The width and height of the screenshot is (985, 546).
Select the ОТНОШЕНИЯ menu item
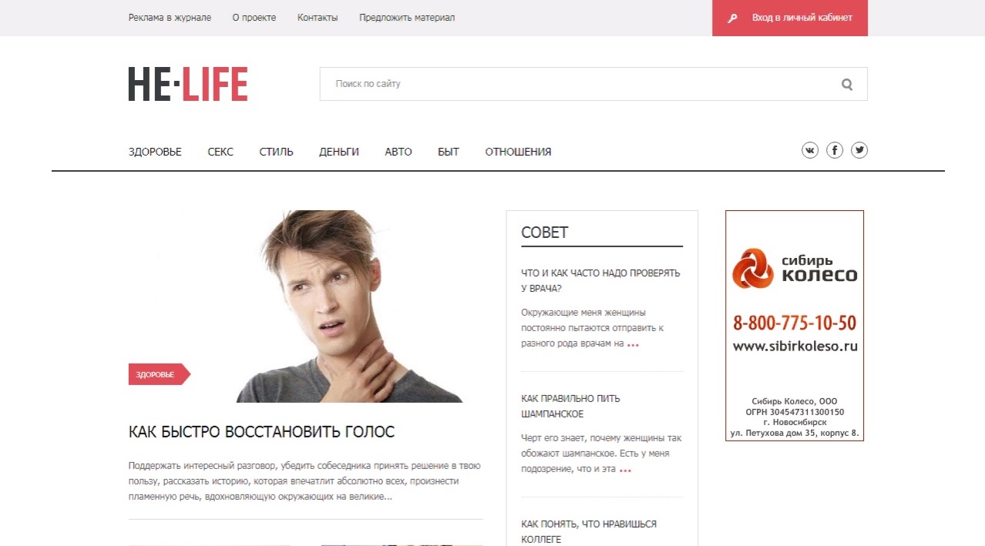pyautogui.click(x=518, y=152)
